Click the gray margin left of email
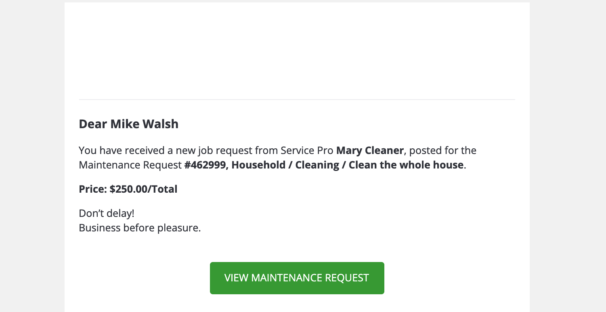606x312 pixels. coord(32,156)
